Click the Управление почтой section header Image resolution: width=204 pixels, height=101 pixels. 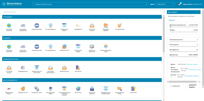point(82,59)
